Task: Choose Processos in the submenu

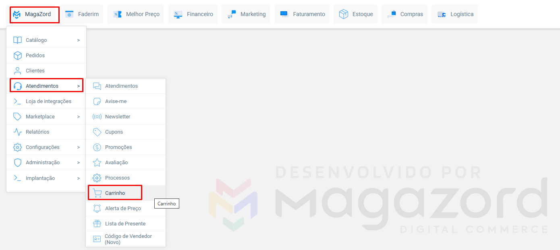Action: point(126,178)
